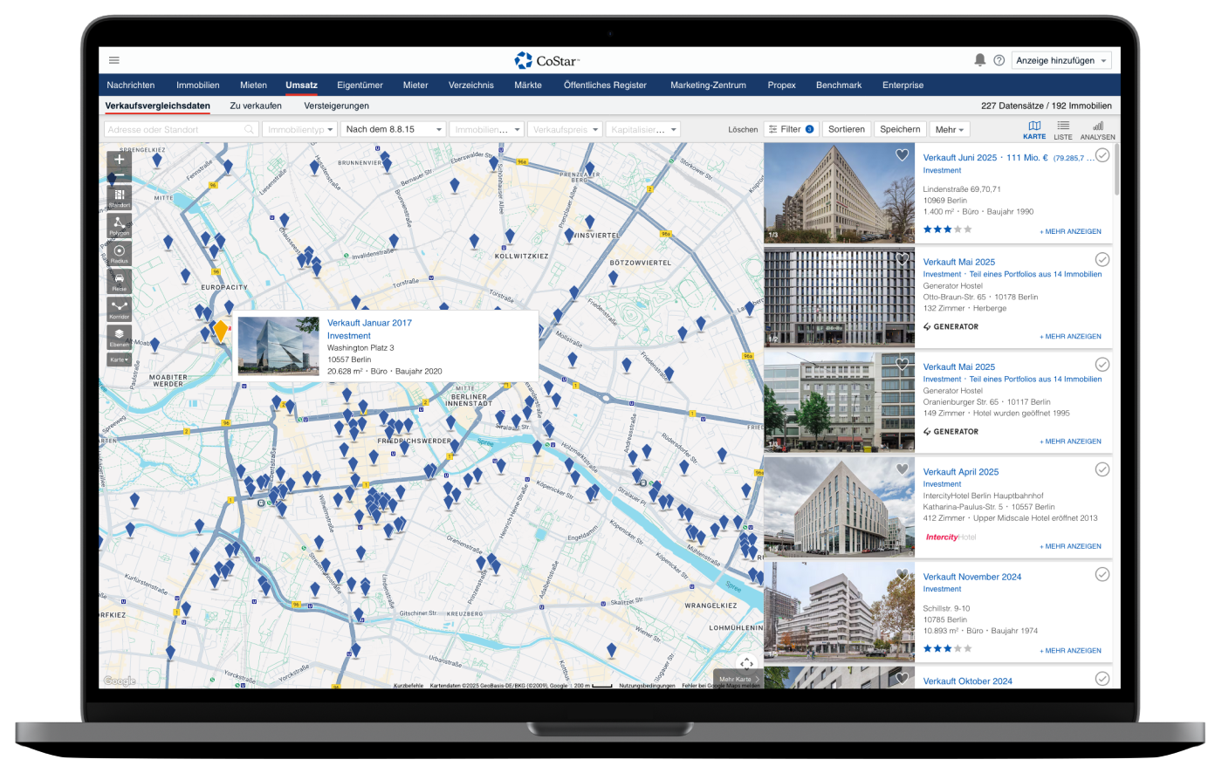This screenshot has height=780, width=1222.
Task: Open the notifications bell
Action: (x=979, y=60)
